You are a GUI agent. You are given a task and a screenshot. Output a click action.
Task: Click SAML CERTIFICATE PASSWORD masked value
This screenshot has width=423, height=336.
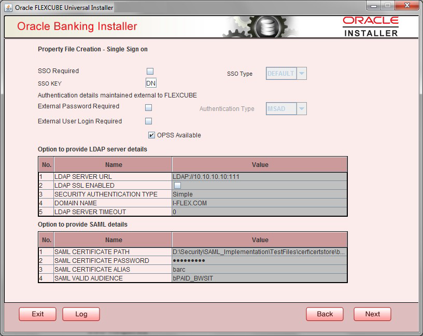[x=259, y=260]
